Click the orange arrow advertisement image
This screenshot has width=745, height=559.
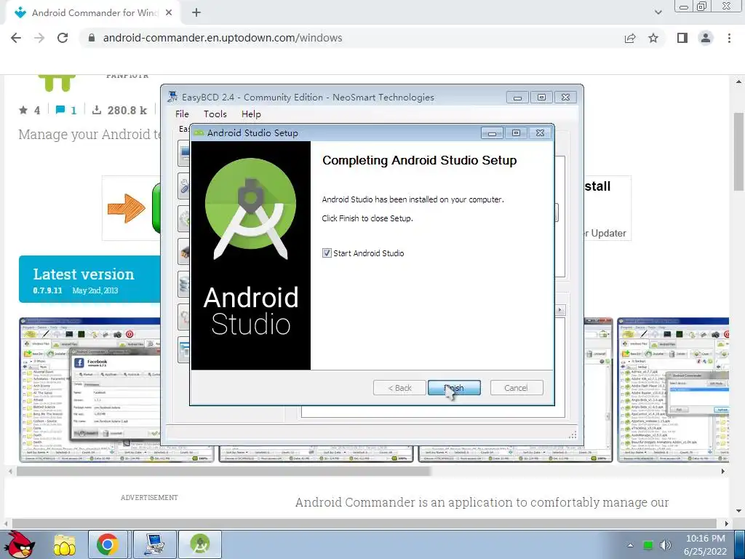point(126,208)
